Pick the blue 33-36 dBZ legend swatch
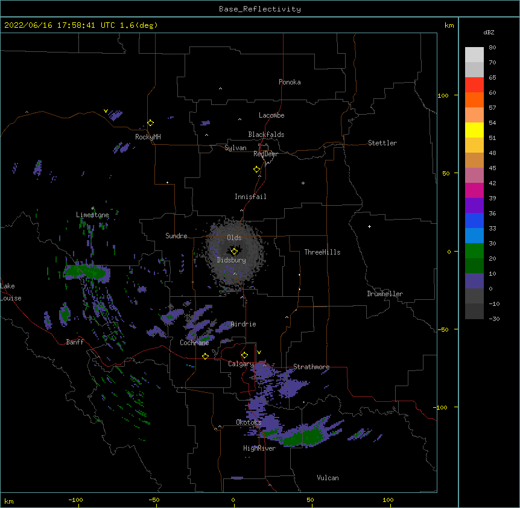 click(474, 220)
